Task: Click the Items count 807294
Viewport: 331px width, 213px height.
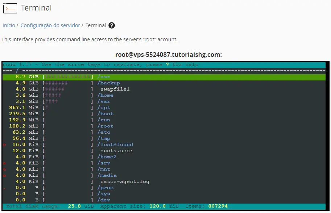Action: pyautogui.click(x=218, y=206)
